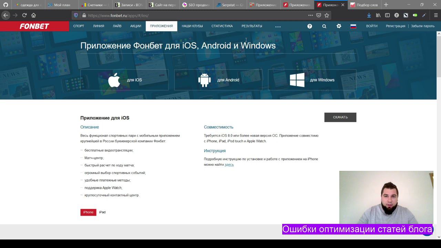Open the Fonbet site search
Image resolution: width=441 pixels, height=248 pixels.
(324, 26)
